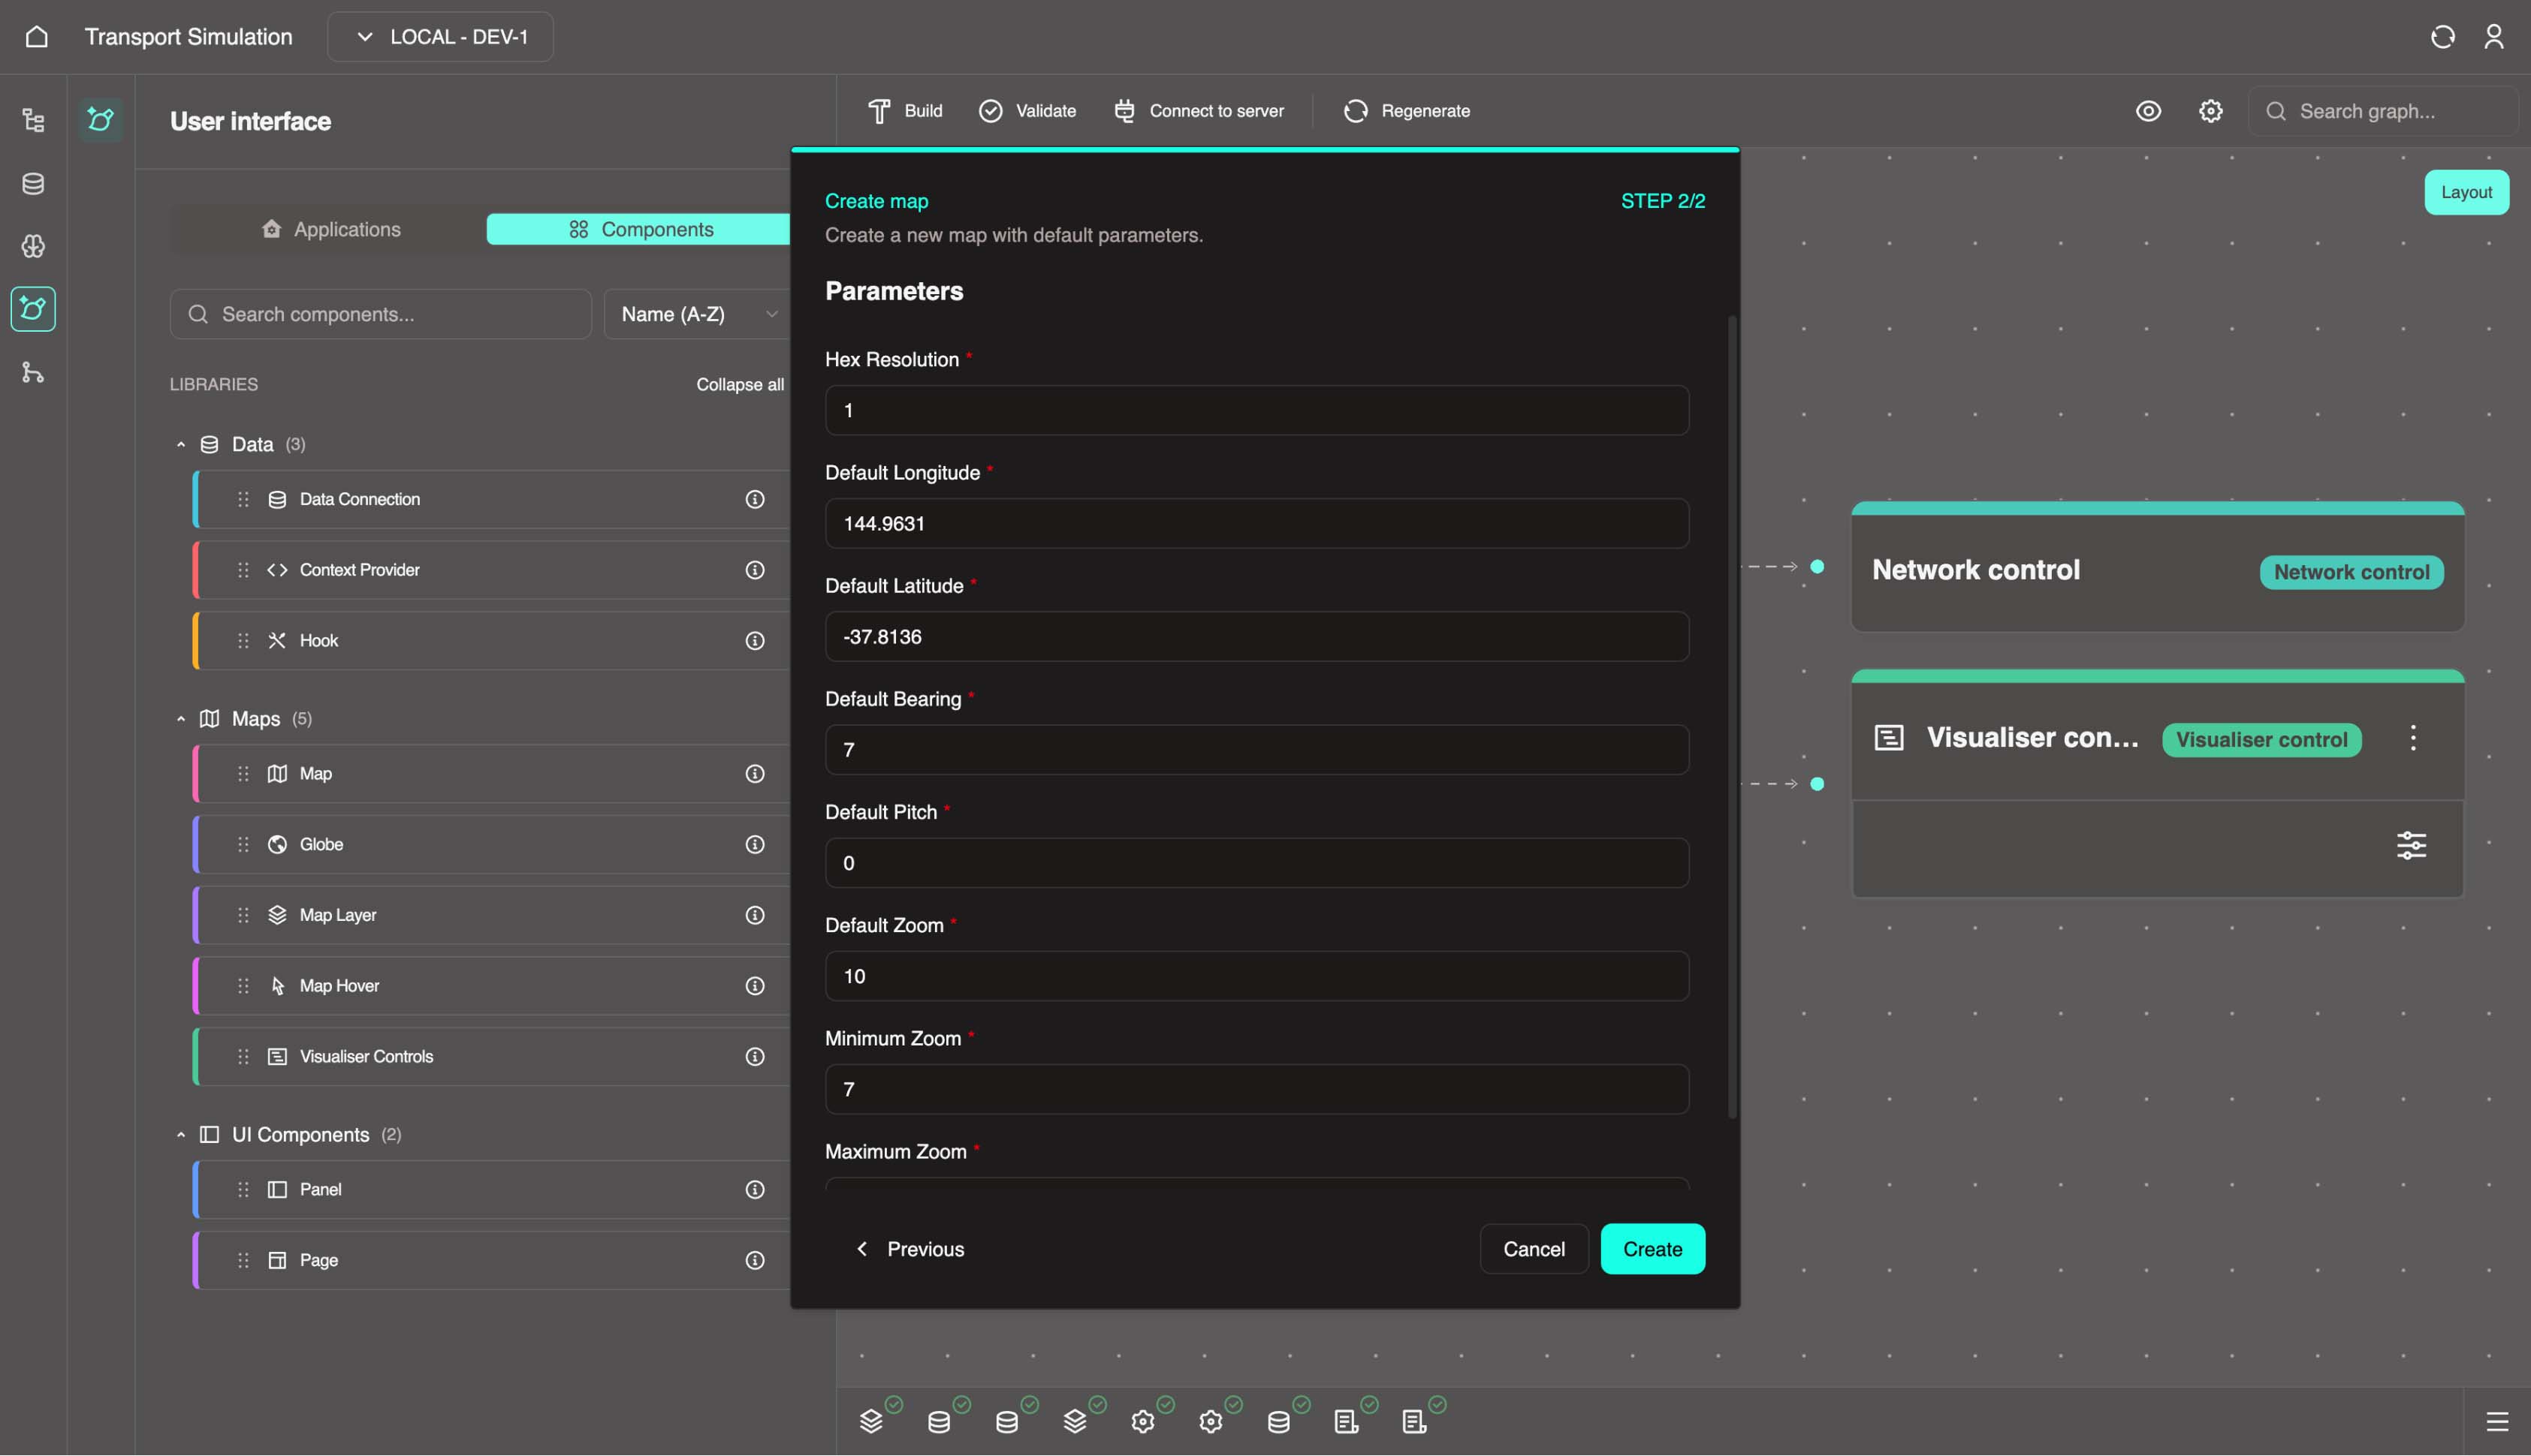Click the Default Zoom input
Image resolution: width=2531 pixels, height=1456 pixels.
(1256, 976)
